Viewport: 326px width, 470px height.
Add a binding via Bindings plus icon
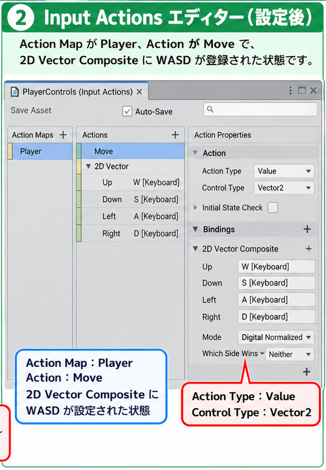(307, 229)
